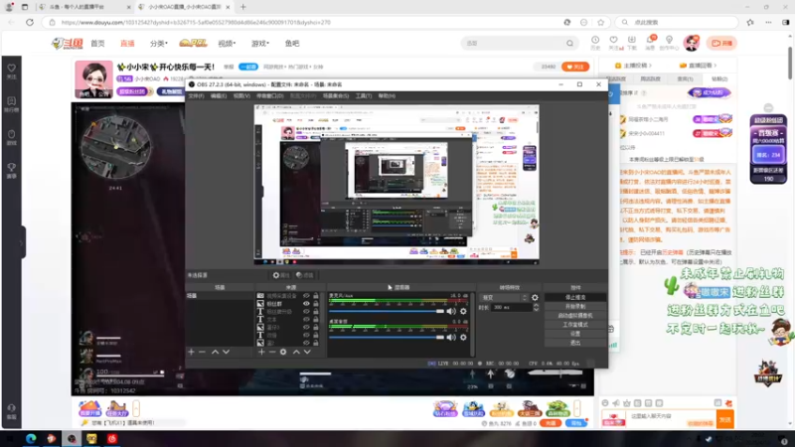Toggle visibility of 文本 source
Screen dimensions: 795x447
pos(306,319)
